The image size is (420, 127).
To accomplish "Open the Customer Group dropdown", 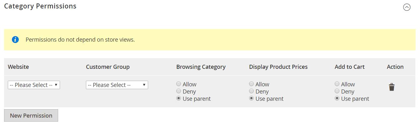I will tap(117, 85).
